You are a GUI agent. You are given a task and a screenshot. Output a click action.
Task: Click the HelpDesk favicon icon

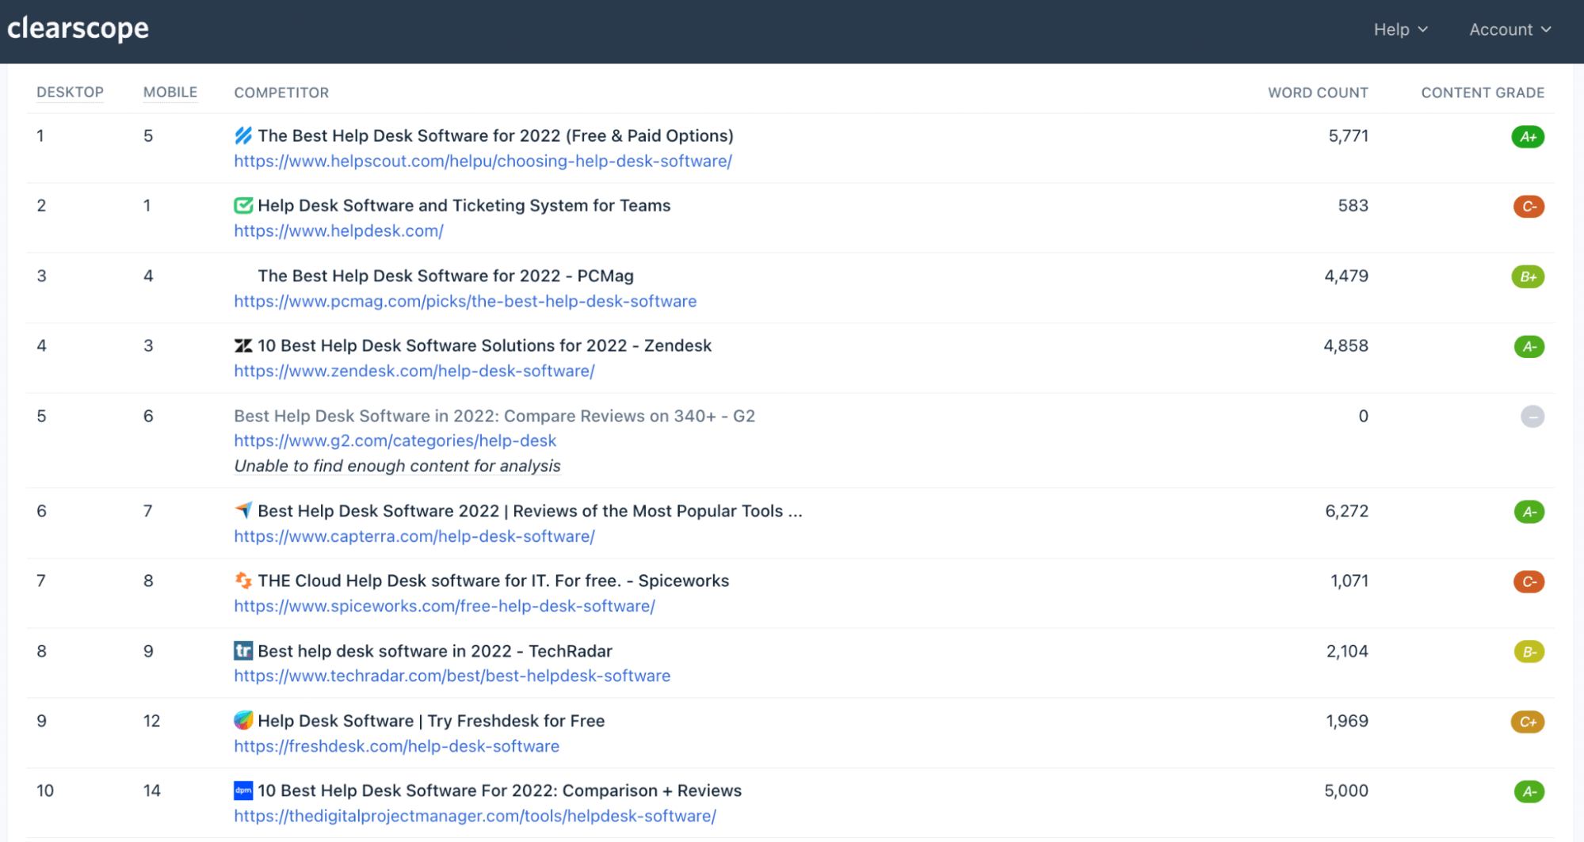coord(243,205)
